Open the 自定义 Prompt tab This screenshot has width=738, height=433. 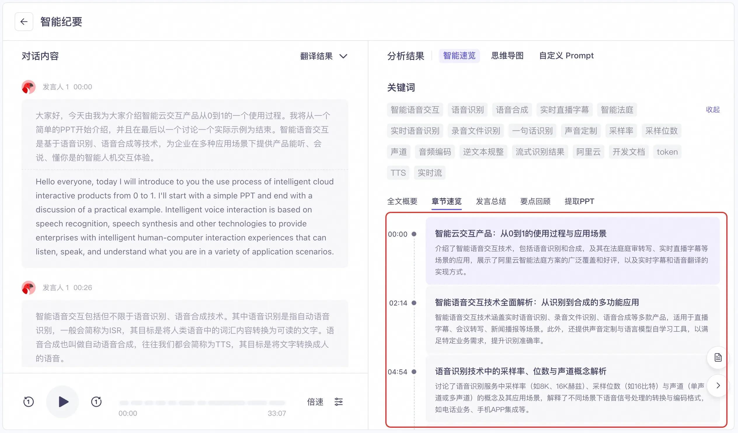pos(566,56)
